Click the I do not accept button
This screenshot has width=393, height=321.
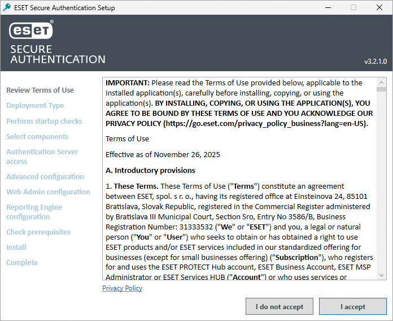coord(280,306)
